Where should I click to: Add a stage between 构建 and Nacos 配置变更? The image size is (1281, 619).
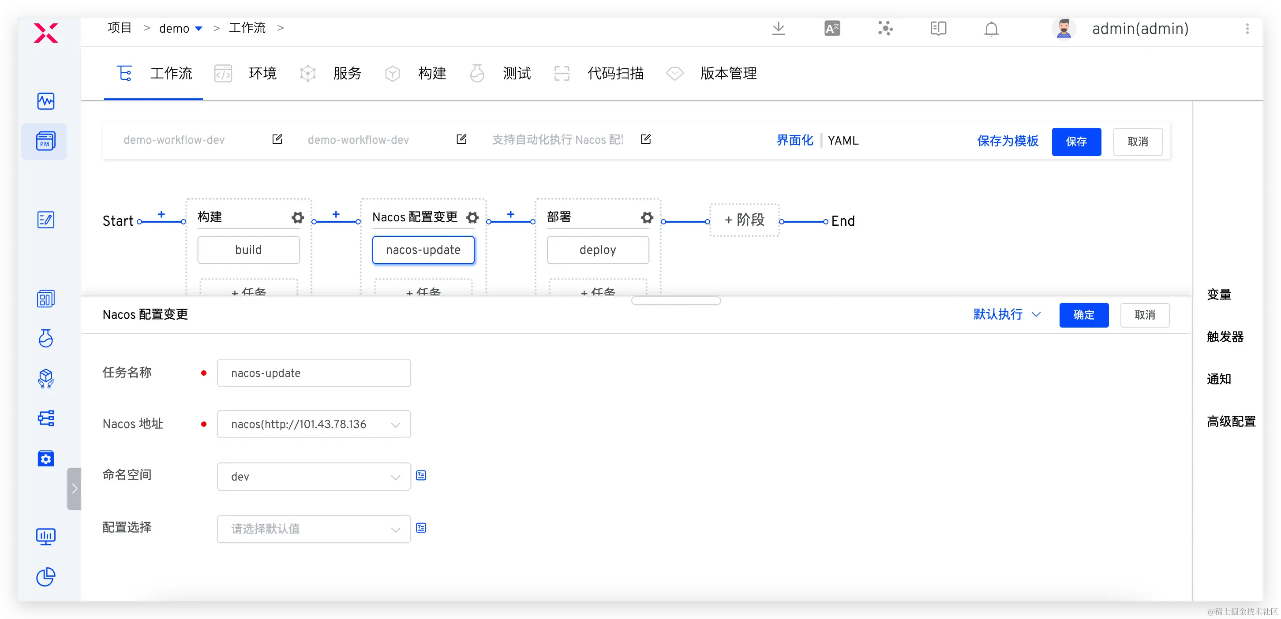336,214
